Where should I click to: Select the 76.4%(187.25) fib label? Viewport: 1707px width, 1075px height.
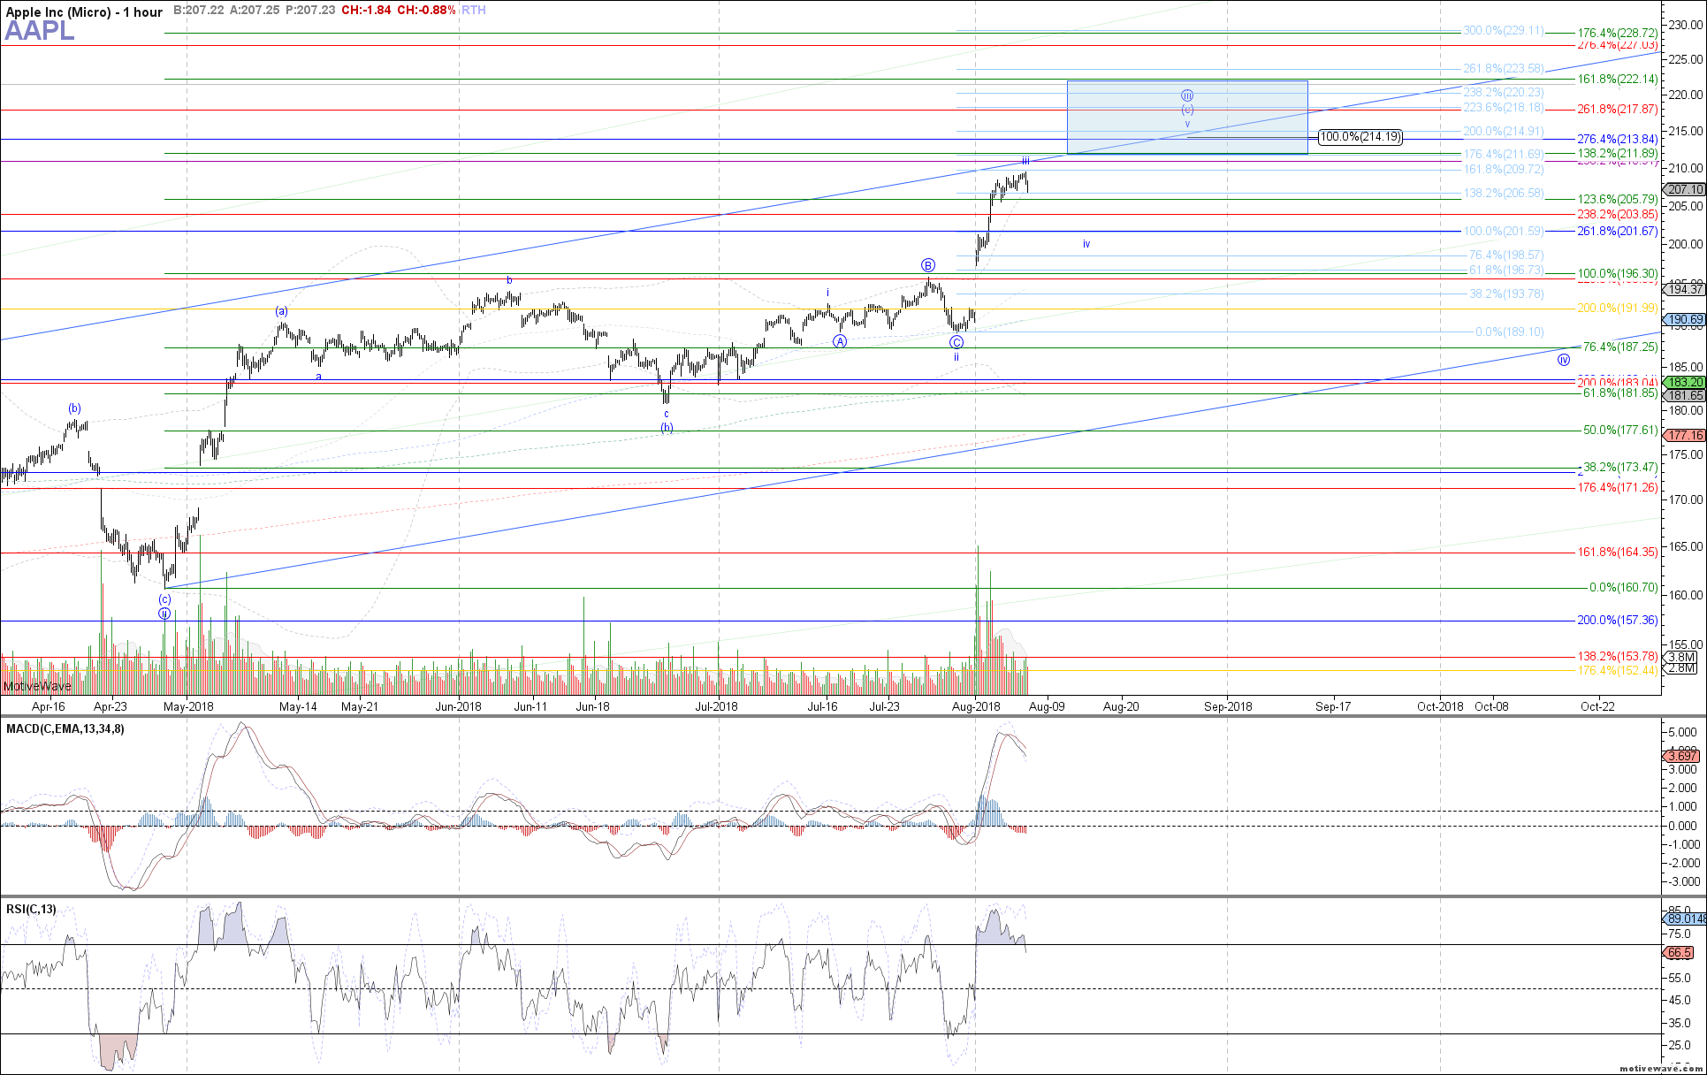[1620, 347]
